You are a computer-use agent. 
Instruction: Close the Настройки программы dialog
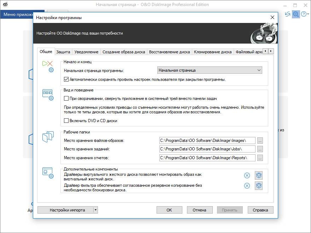(272, 17)
